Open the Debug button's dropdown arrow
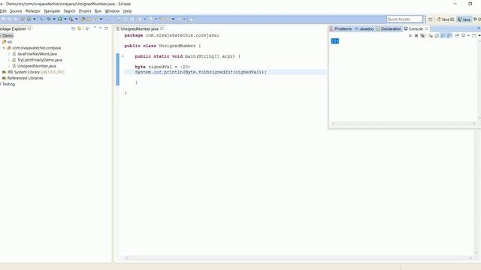The image size is (481, 270). [54, 19]
